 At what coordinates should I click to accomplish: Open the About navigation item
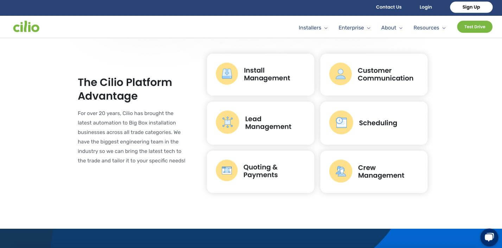(389, 28)
